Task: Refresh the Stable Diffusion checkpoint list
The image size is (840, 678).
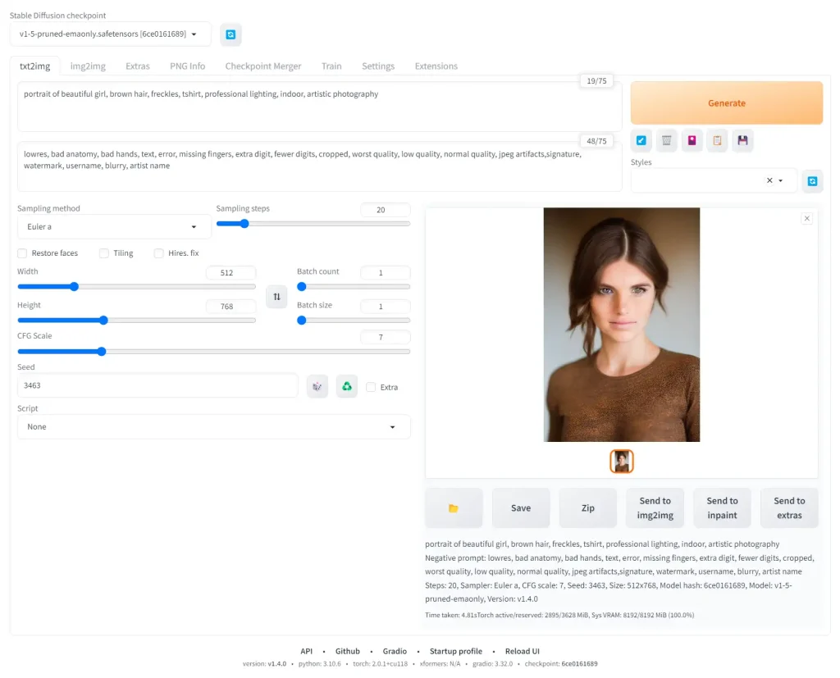Action: [231, 34]
